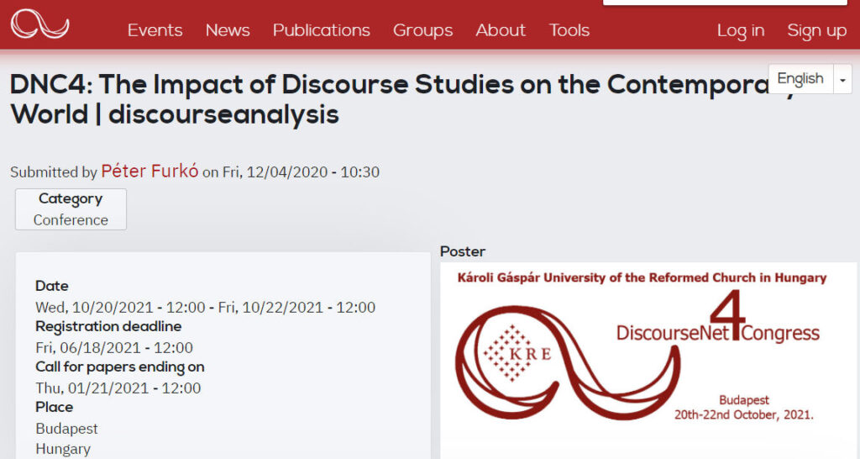This screenshot has width=860, height=459.
Task: Click the Registration deadline date
Action: 113,347
